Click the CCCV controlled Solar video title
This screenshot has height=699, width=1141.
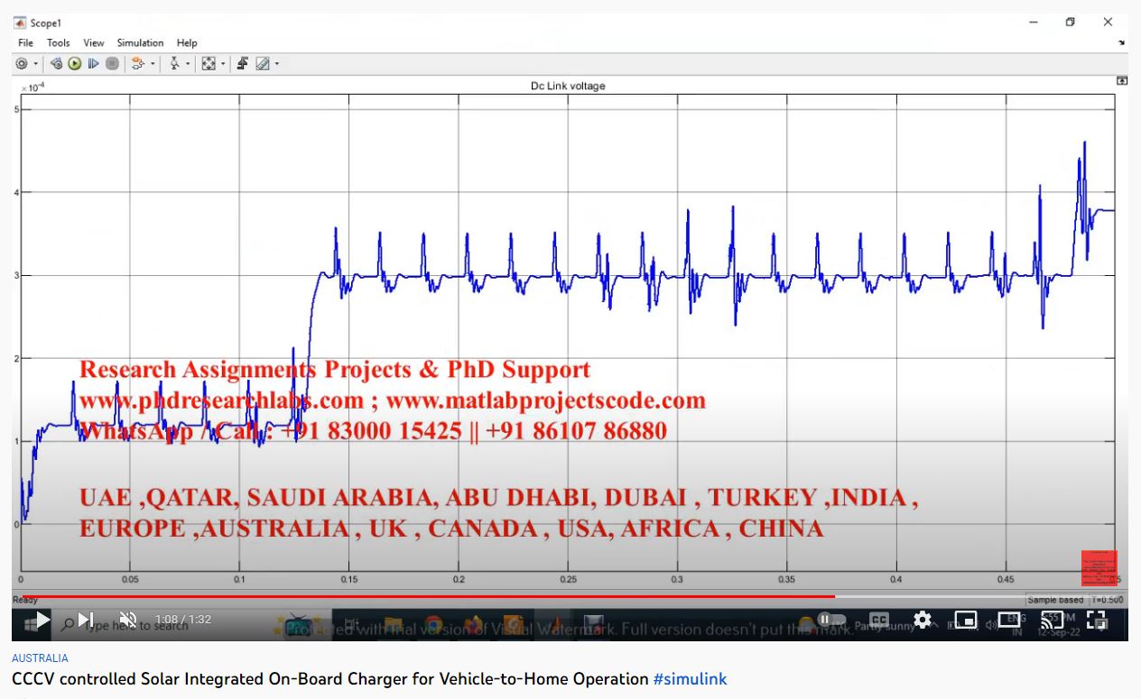point(329,678)
